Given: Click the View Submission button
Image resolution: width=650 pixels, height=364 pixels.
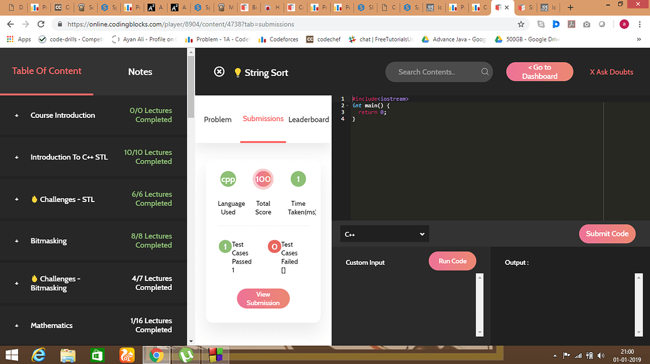Looking at the screenshot, I should (x=263, y=298).
